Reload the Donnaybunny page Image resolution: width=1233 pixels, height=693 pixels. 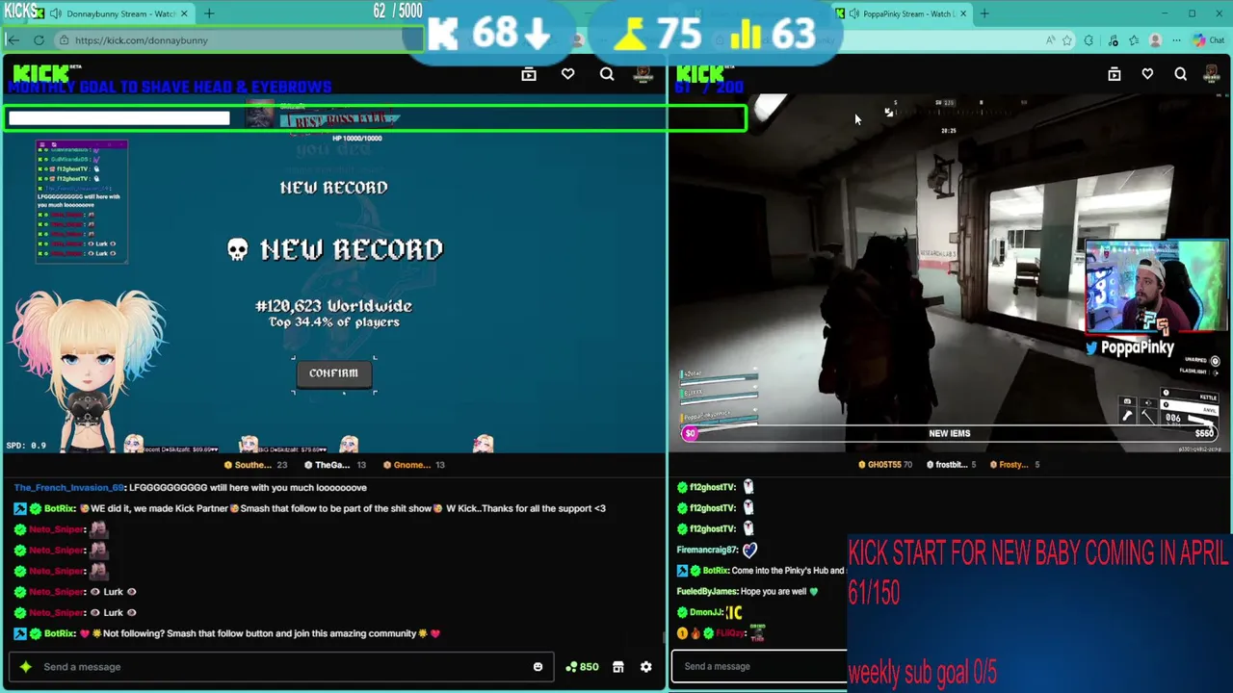click(39, 40)
